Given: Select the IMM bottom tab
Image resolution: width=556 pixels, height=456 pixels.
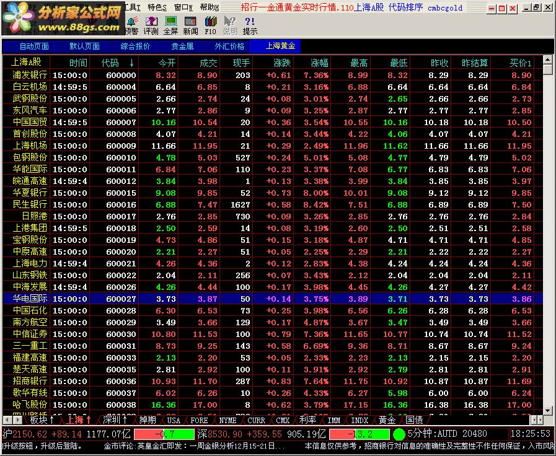Looking at the screenshot, I should coord(333,420).
